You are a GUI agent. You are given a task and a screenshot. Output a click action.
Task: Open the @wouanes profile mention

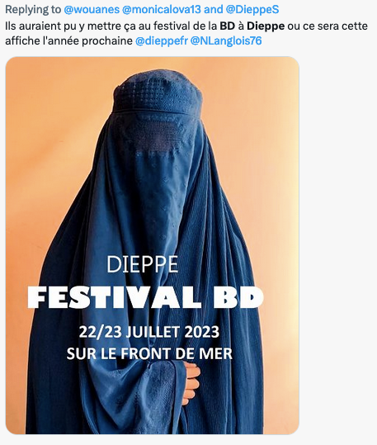click(92, 10)
